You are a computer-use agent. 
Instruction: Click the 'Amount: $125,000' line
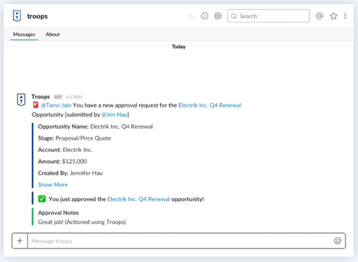62,161
